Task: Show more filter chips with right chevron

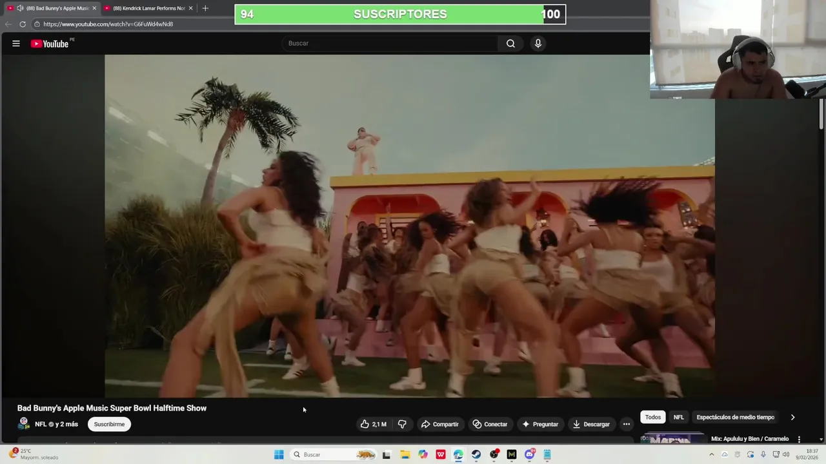Action: point(793,417)
